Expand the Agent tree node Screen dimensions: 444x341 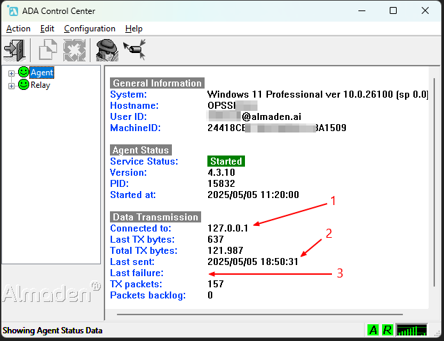coord(11,73)
